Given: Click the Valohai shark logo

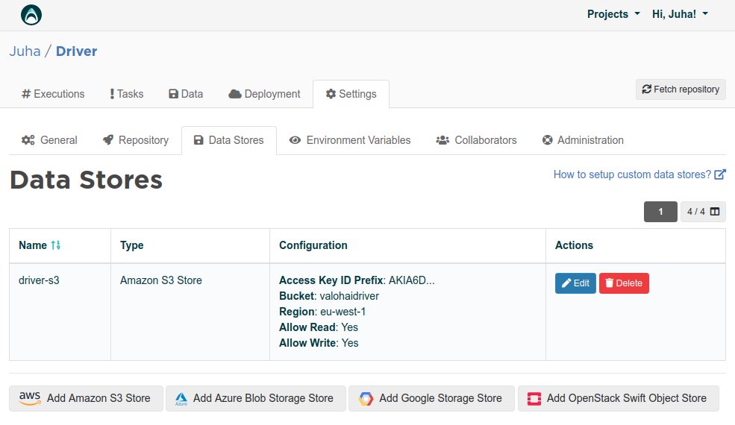Looking at the screenshot, I should [x=31, y=15].
